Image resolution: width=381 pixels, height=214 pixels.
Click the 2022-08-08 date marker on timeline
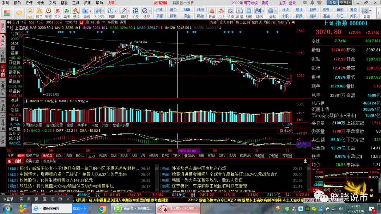(189, 151)
